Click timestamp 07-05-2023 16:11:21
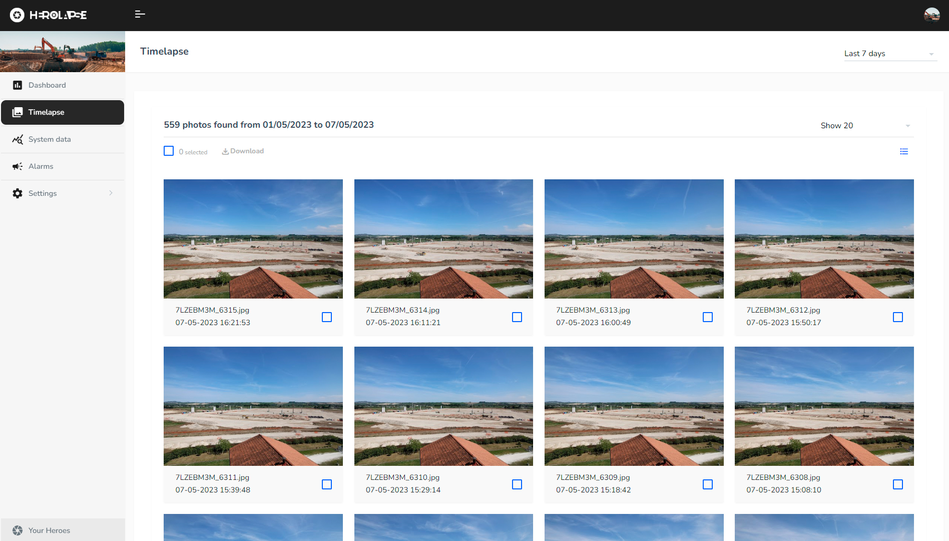949x541 pixels. pyautogui.click(x=403, y=323)
